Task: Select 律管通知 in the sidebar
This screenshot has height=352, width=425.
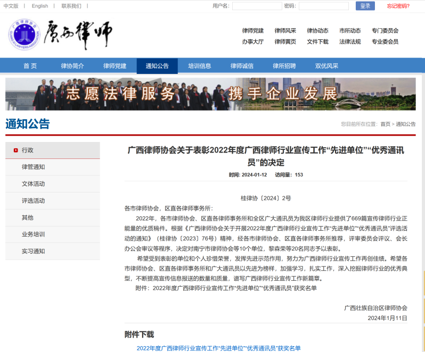Action: [34, 167]
